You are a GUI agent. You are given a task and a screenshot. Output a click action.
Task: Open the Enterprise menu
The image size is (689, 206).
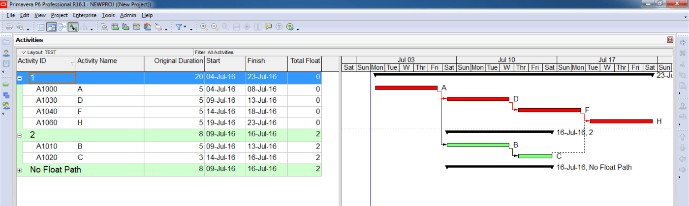tap(85, 15)
